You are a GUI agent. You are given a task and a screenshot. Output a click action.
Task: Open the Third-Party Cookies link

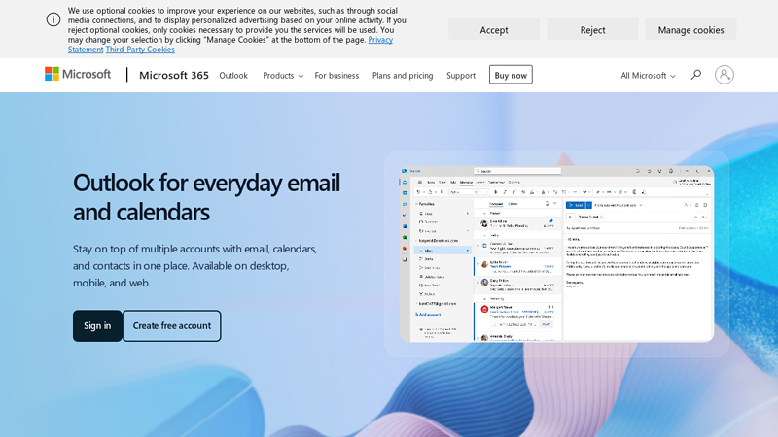click(140, 50)
